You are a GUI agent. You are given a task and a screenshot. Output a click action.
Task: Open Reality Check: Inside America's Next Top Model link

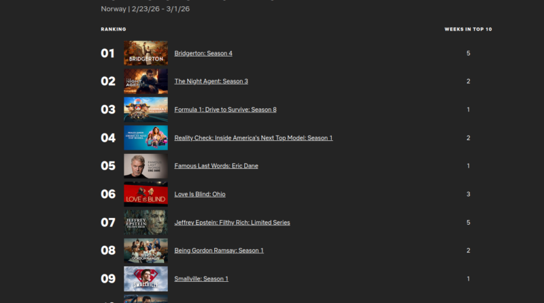point(253,138)
